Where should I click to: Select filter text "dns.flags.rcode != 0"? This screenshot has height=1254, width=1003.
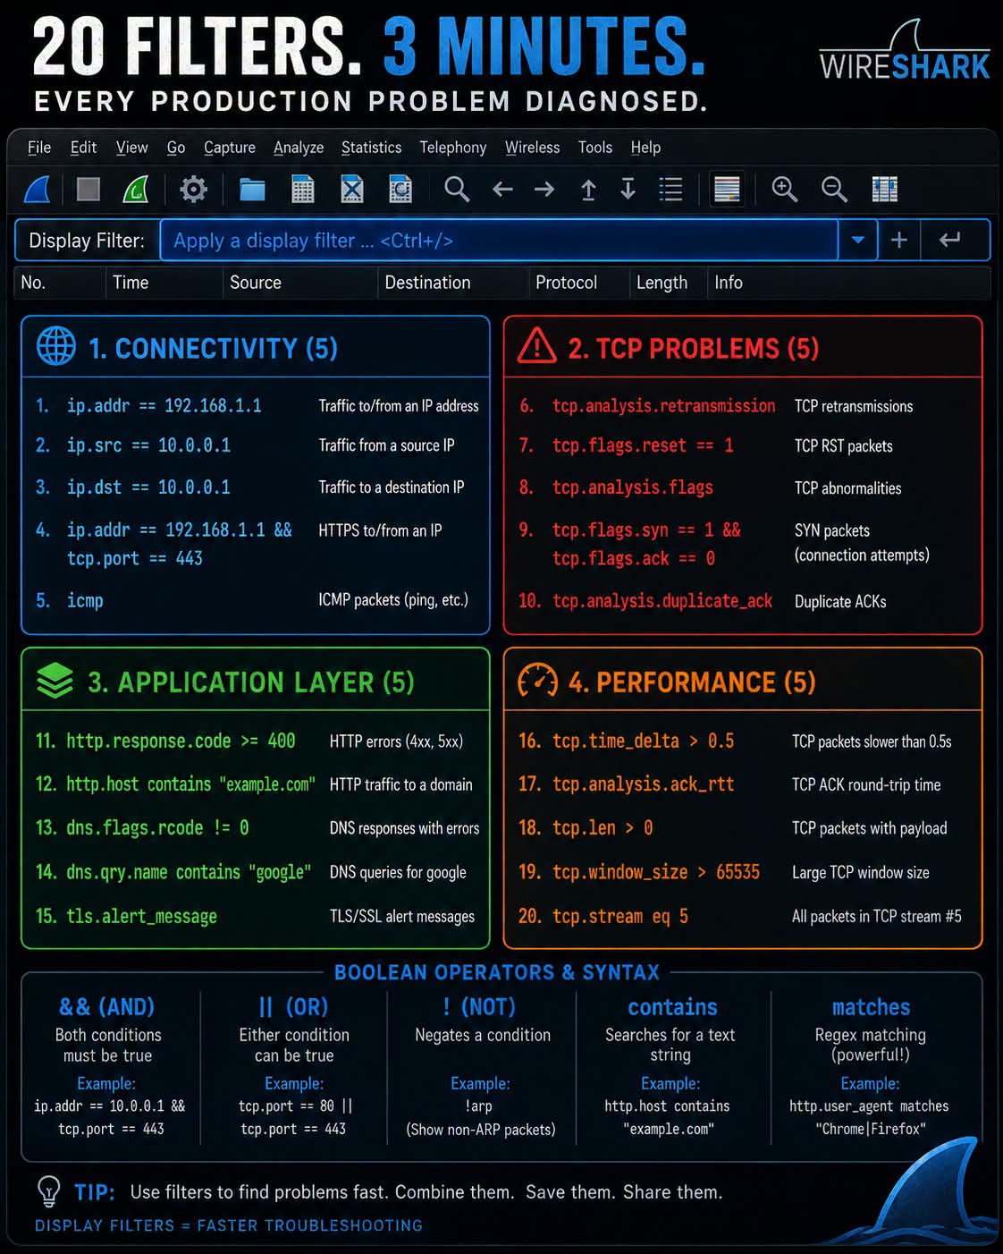pyautogui.click(x=157, y=828)
